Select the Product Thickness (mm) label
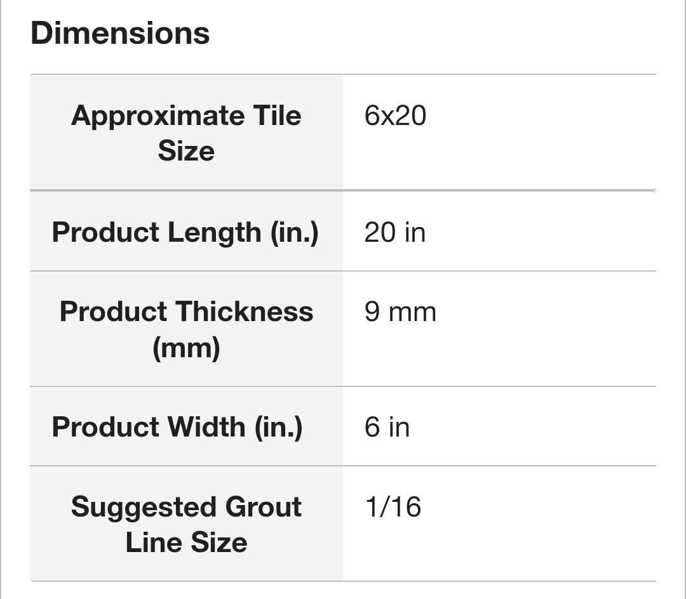Viewport: 686px width, 599px height. (x=186, y=329)
